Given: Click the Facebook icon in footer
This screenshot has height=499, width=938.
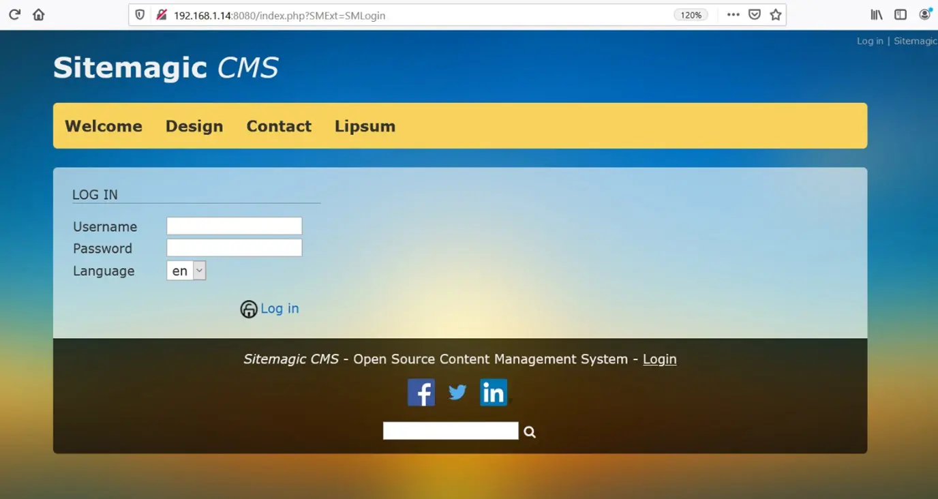Looking at the screenshot, I should [421, 393].
